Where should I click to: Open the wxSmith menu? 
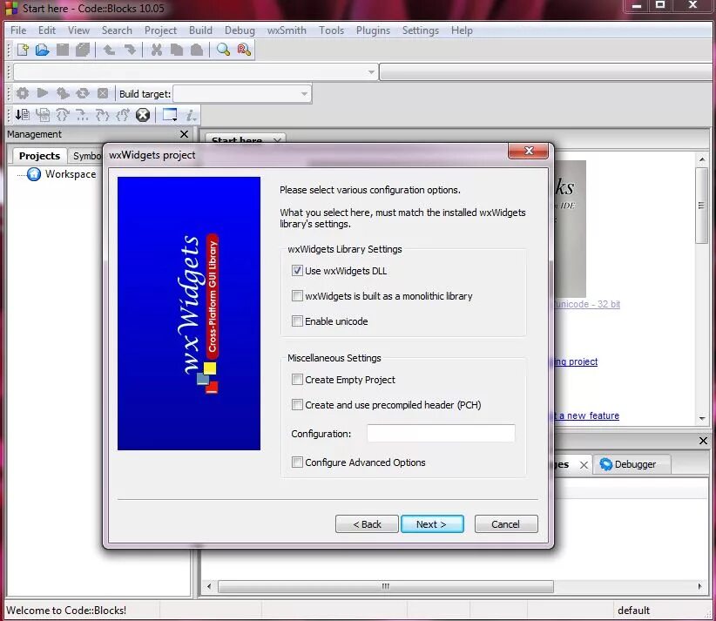pyautogui.click(x=287, y=30)
